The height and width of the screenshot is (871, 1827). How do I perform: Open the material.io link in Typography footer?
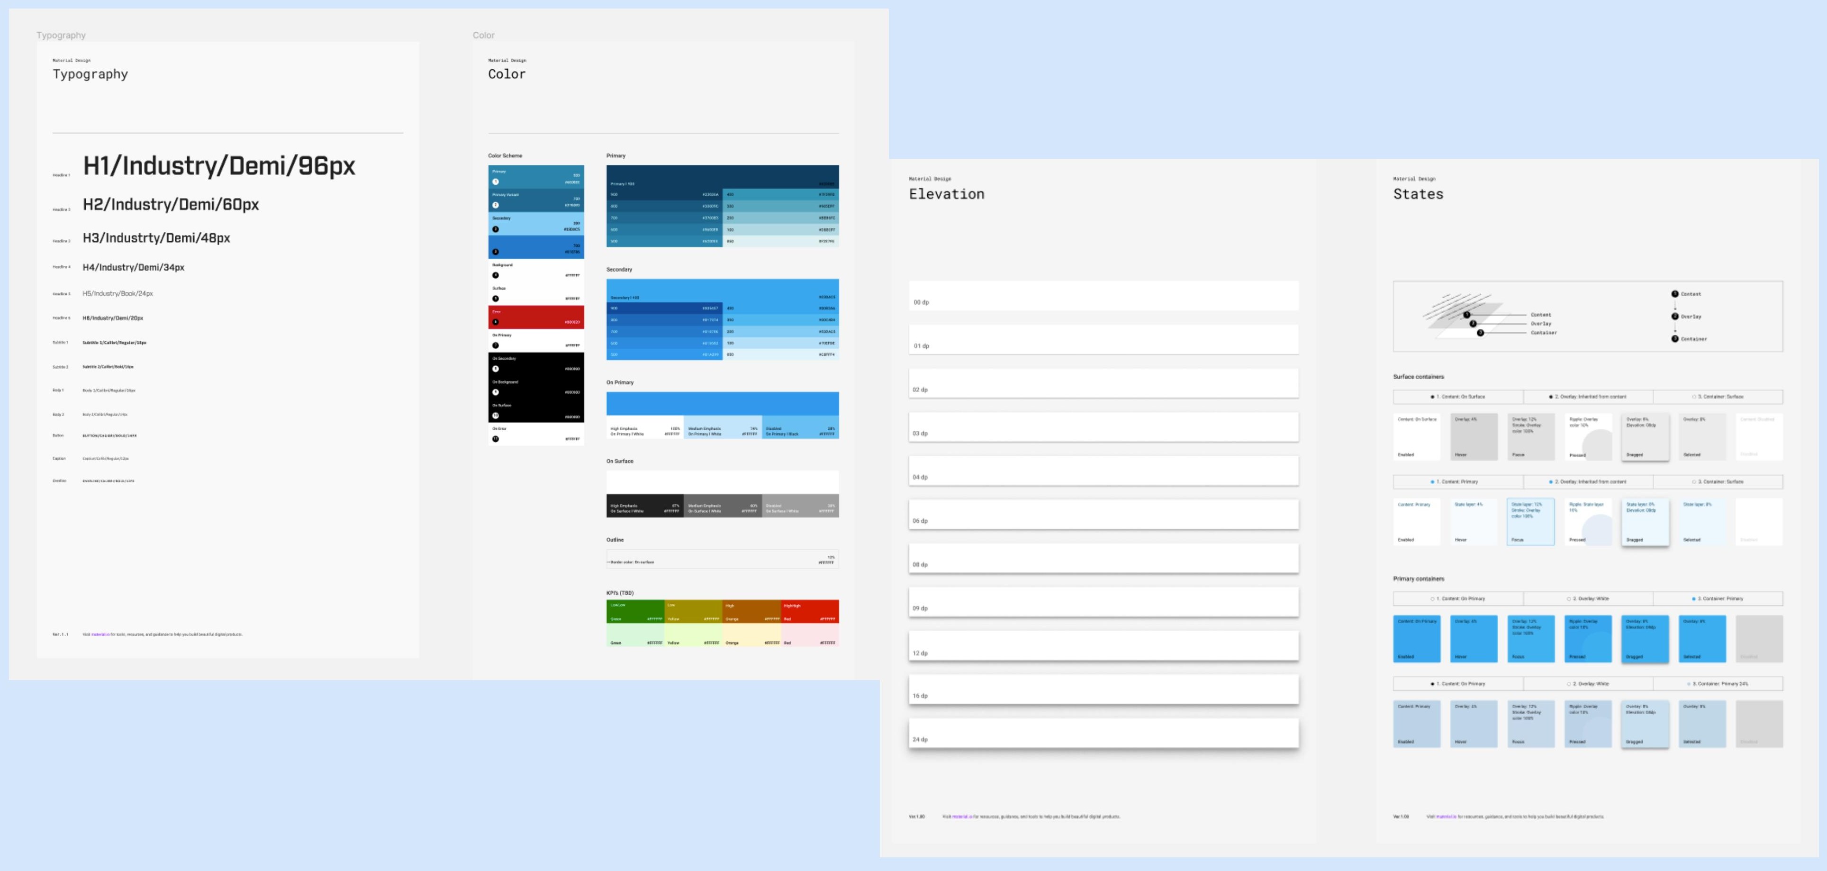point(101,634)
